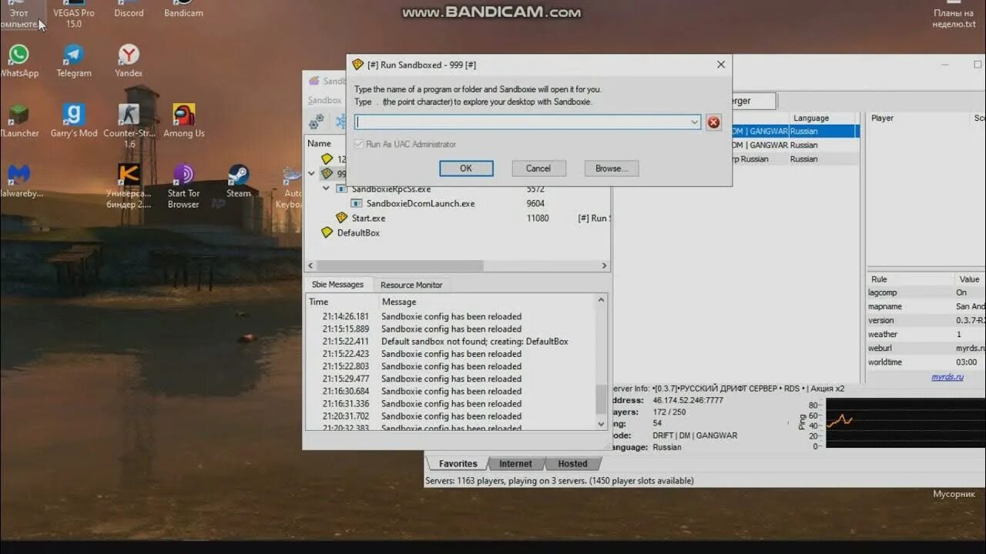This screenshot has width=986, height=554.
Task: Open the Steam desktop icon
Action: tap(238, 181)
